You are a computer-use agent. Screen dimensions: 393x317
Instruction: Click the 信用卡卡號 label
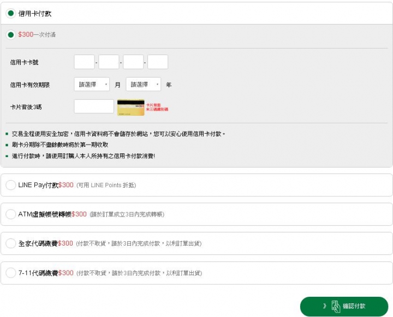point(25,62)
